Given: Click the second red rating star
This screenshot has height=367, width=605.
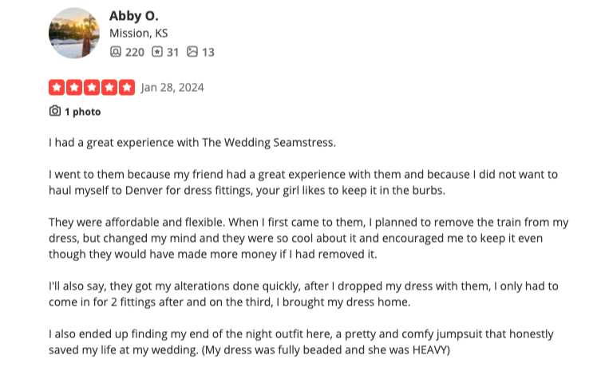Looking at the screenshot, I should coord(74,88).
